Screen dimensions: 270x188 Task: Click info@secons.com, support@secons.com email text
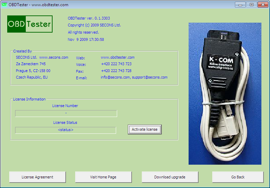(x=134, y=77)
